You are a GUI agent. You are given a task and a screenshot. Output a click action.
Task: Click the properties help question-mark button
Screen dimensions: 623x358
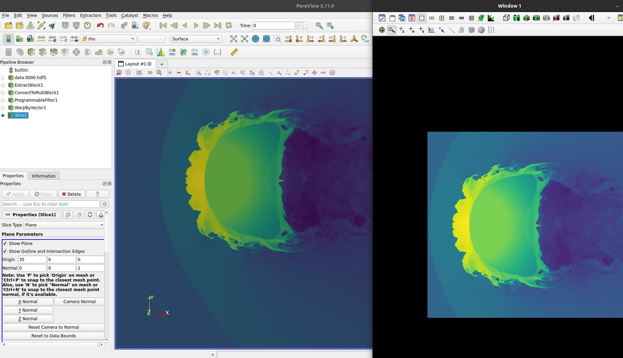click(x=97, y=194)
